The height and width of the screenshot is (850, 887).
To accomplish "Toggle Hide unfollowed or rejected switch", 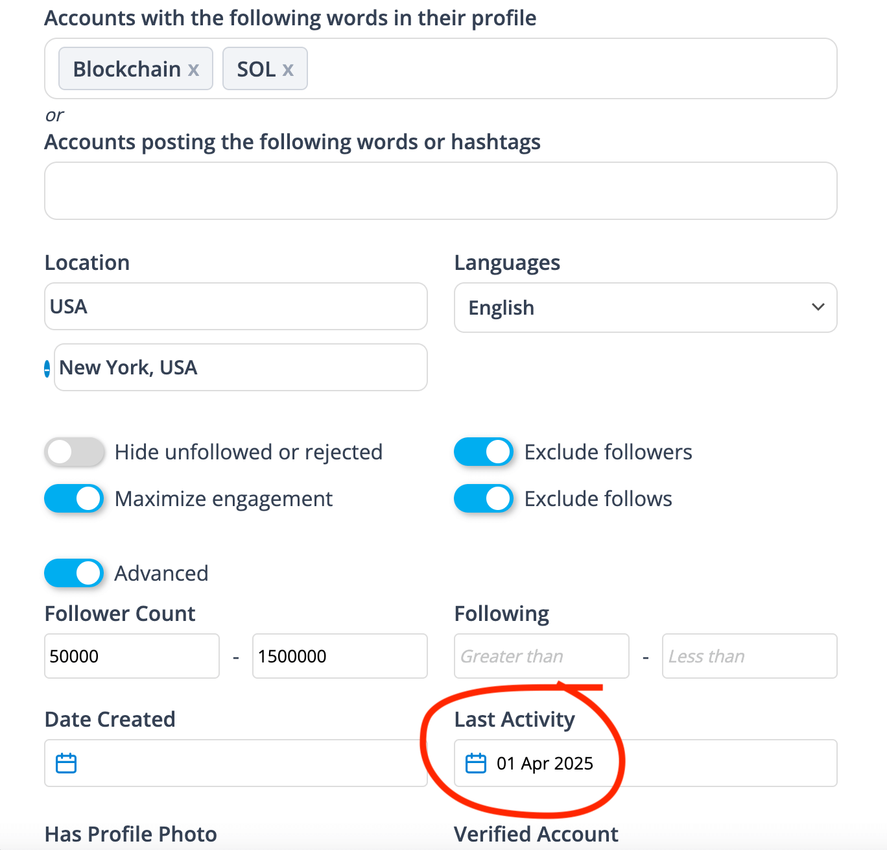I will pos(74,452).
